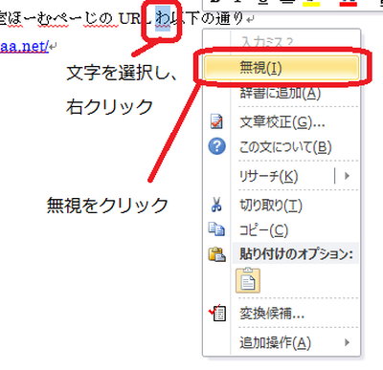383x370 pixels.
Task: Click the blue question mark icon
Action: click(x=216, y=146)
